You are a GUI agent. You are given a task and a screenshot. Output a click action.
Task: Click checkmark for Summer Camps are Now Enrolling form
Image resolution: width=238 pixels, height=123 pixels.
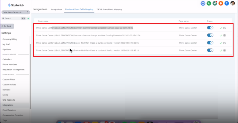[221, 36]
